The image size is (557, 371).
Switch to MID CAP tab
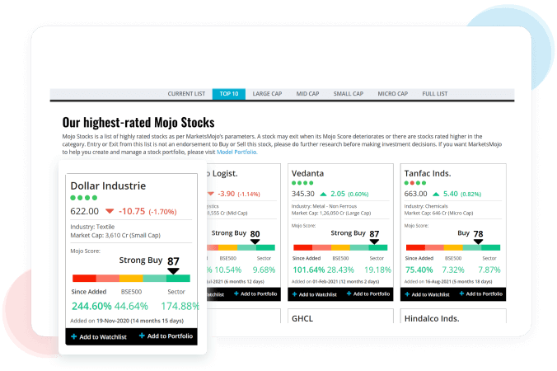(307, 94)
